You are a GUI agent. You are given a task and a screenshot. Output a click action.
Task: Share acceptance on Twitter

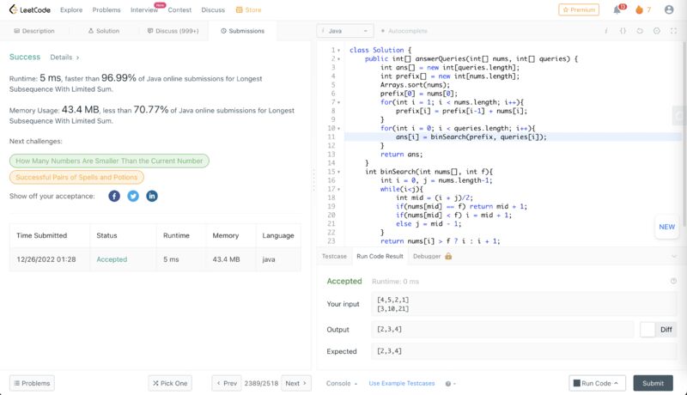(x=133, y=196)
